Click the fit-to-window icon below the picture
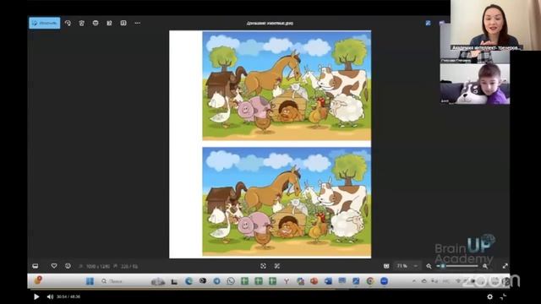 (263, 266)
